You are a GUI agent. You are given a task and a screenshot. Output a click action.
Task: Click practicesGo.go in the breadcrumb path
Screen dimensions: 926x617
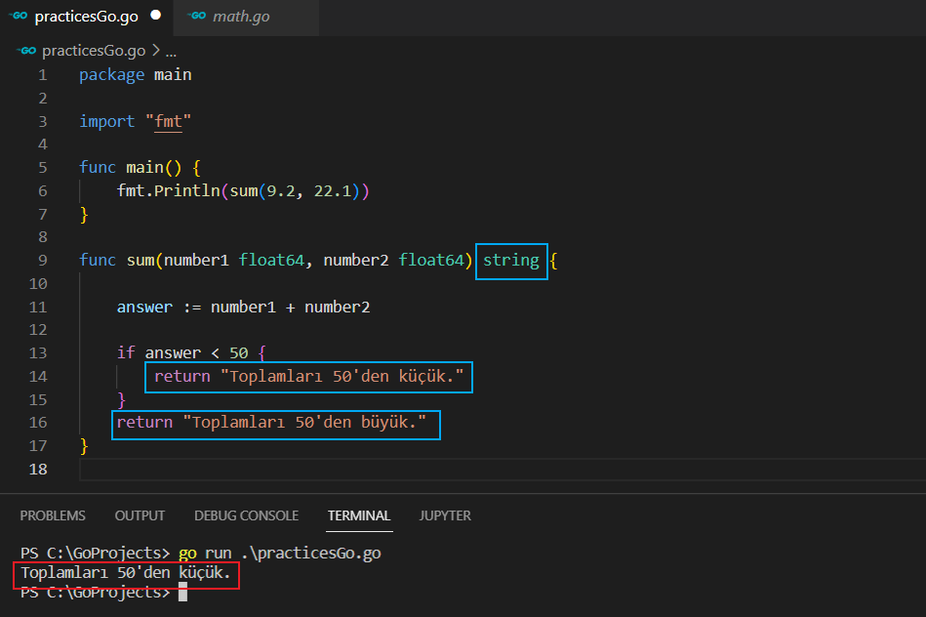coord(94,51)
